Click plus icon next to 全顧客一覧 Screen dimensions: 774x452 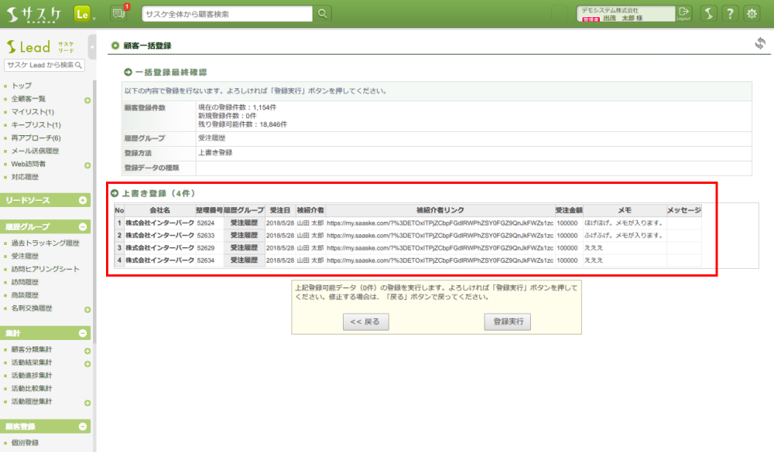87,100
